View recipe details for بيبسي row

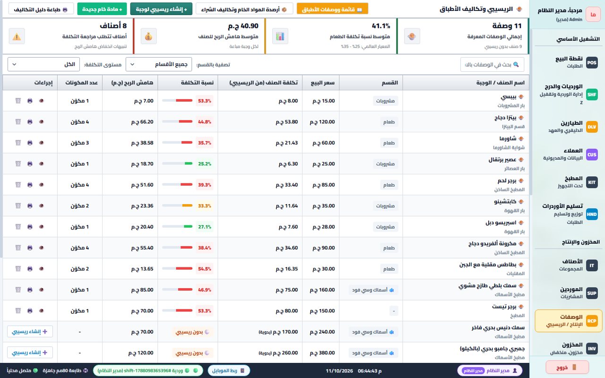point(41,101)
